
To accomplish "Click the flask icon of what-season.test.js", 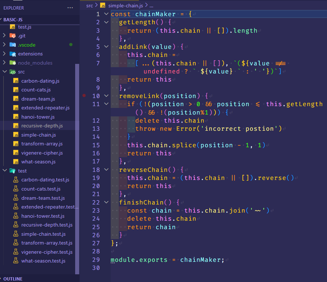I will (x=16, y=261).
